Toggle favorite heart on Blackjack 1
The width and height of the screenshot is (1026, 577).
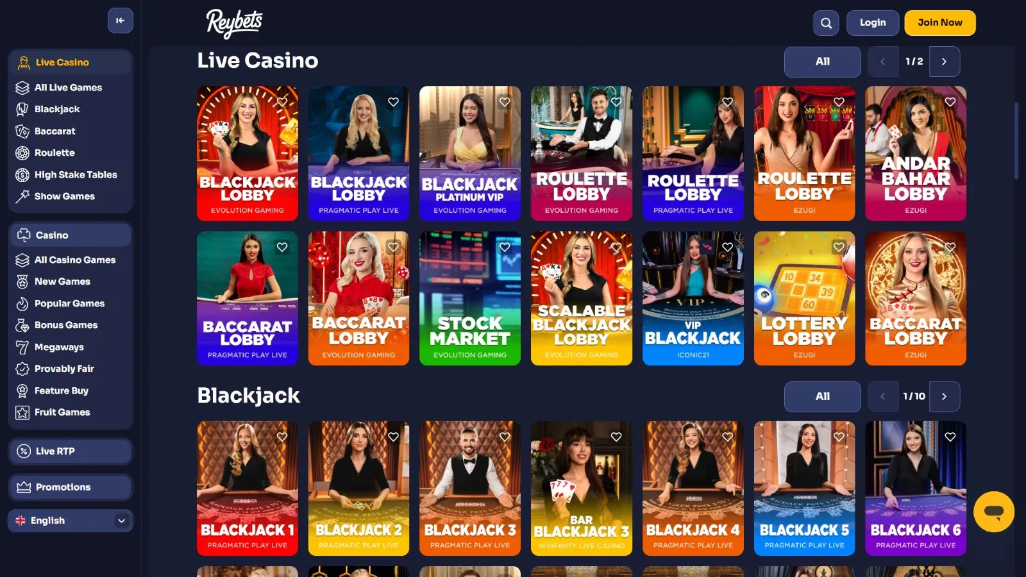tap(282, 437)
